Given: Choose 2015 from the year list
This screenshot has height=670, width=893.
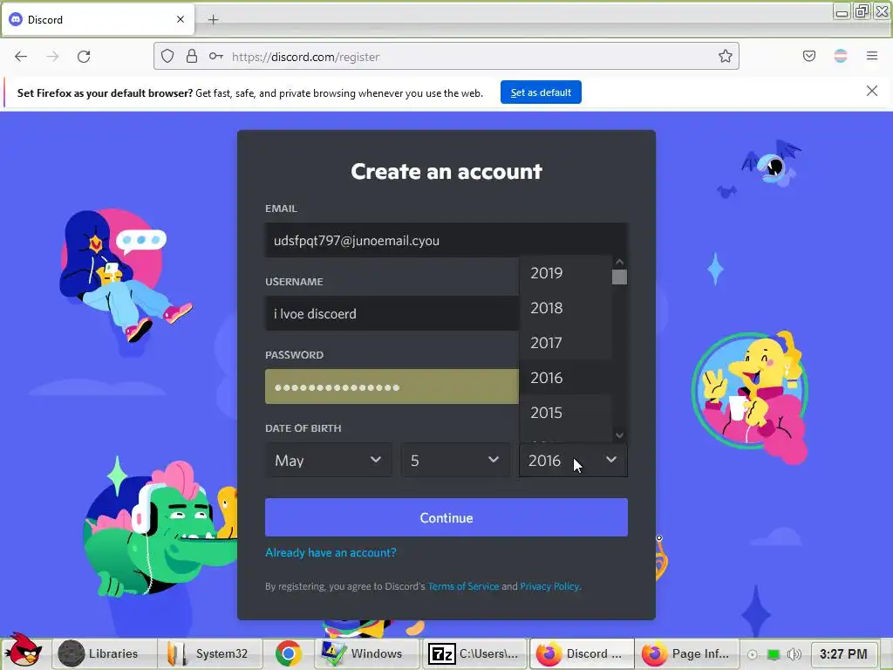Looking at the screenshot, I should tap(565, 412).
